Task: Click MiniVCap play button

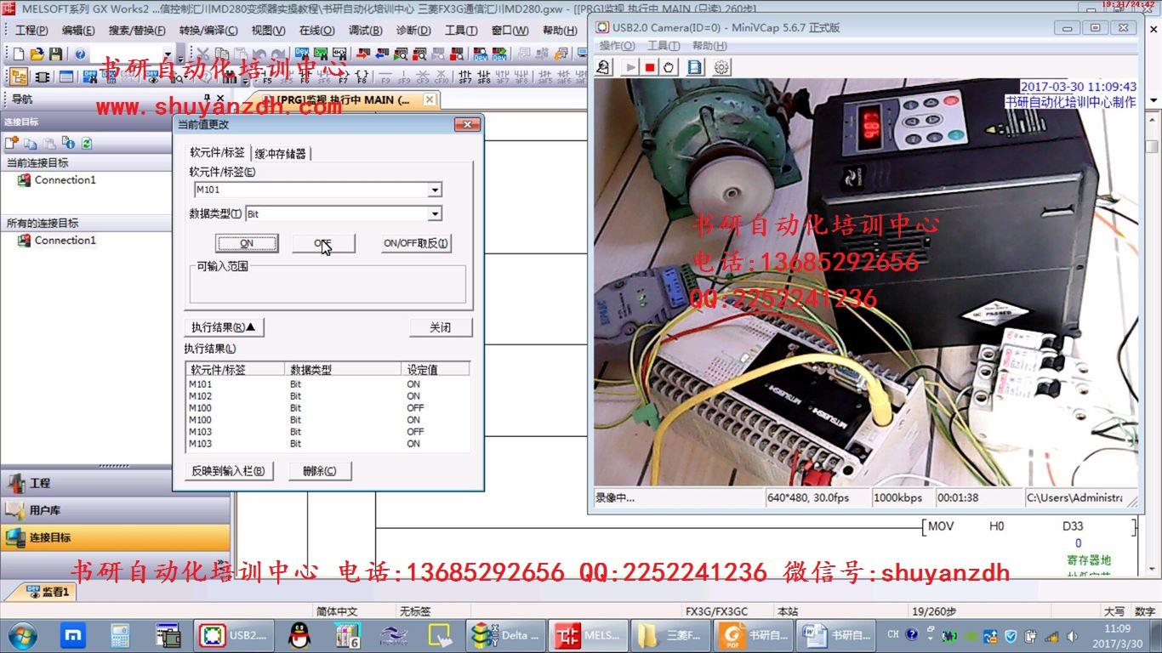Action: point(630,67)
